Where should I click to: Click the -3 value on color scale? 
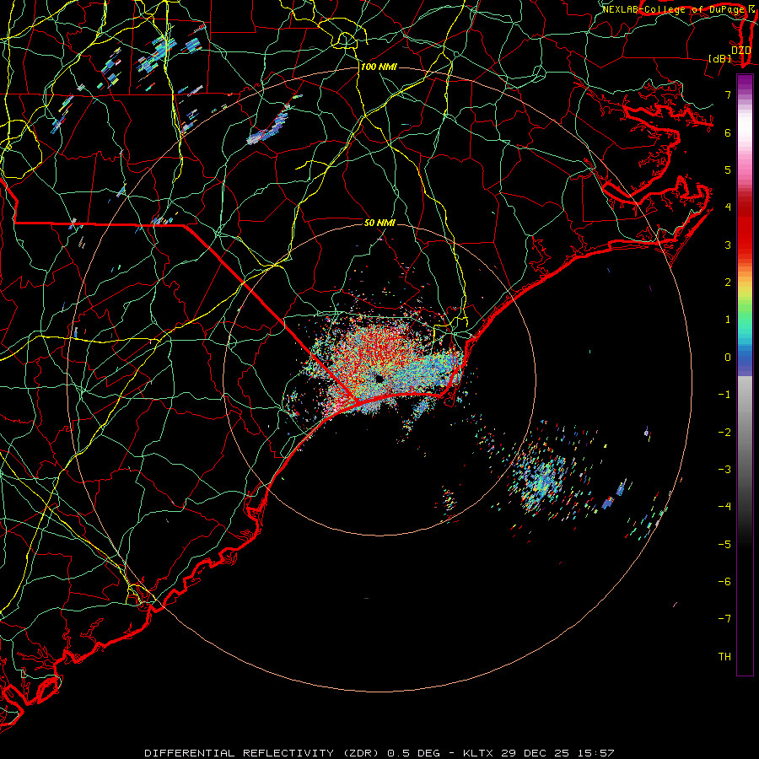pos(724,469)
